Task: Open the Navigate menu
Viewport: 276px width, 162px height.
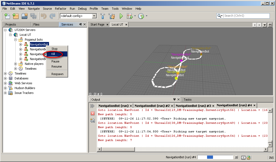Action: pos(34,9)
